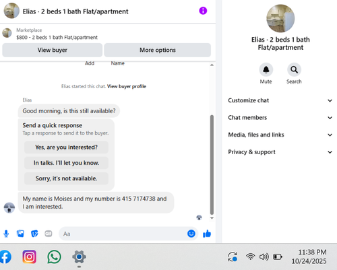Open Instagram from the taskbar

[29, 257]
